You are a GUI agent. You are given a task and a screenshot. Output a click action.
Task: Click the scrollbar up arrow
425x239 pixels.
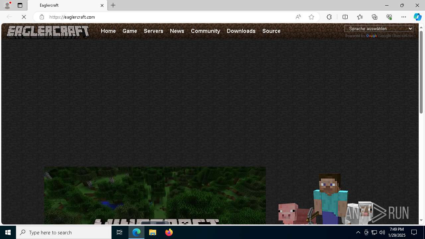[x=421, y=27]
